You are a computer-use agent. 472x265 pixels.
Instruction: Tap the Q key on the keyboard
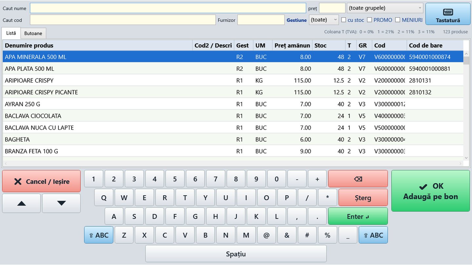(x=104, y=198)
